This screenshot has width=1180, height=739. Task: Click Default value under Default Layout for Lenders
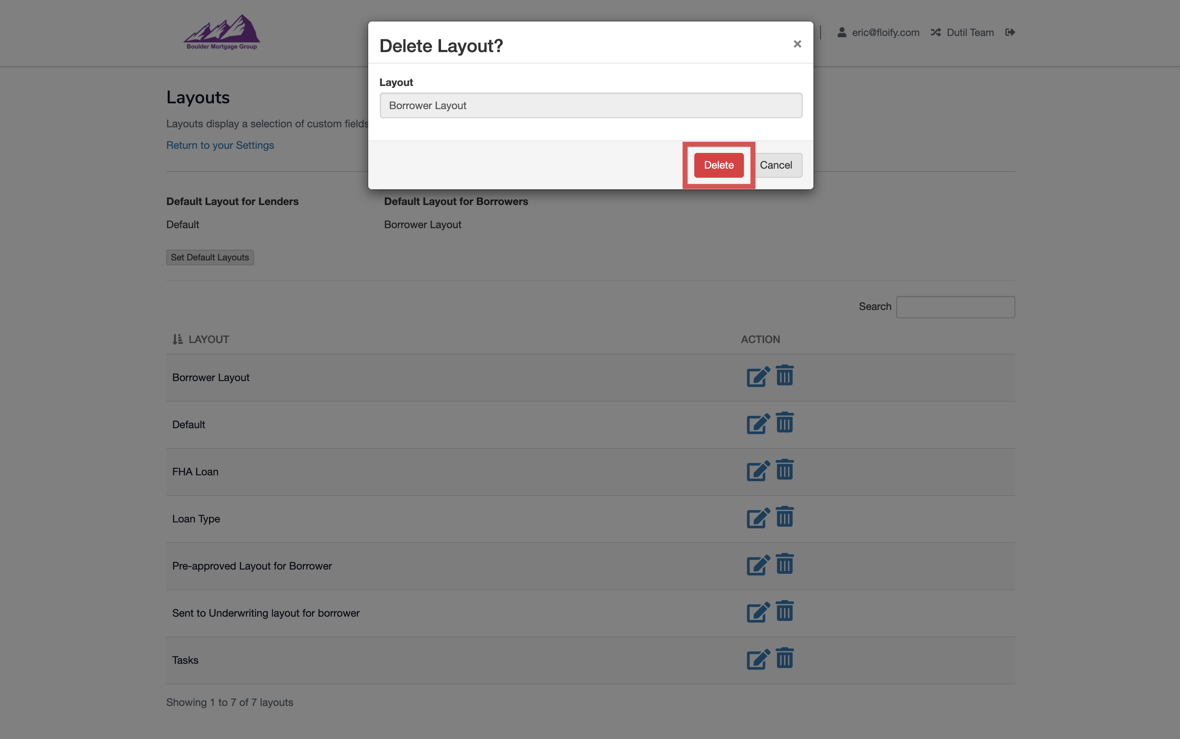pyautogui.click(x=182, y=224)
